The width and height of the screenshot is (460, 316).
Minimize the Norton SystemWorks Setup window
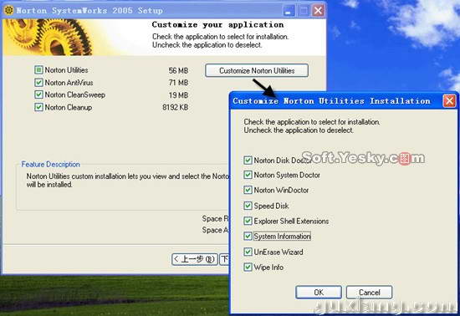click(x=289, y=11)
